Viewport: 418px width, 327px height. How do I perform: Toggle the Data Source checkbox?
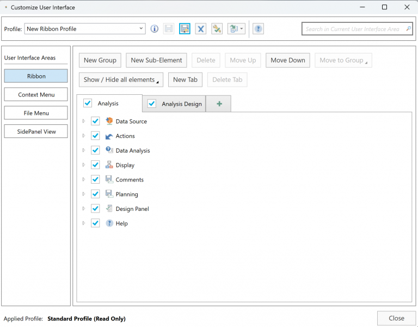coord(95,121)
